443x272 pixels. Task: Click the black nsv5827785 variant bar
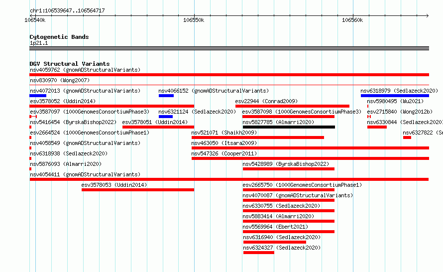[289, 127]
